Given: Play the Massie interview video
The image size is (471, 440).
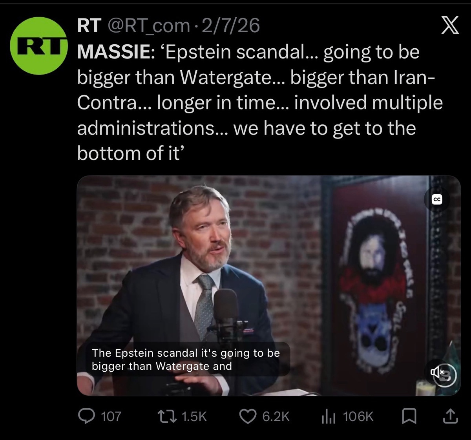Looking at the screenshot, I should 268,285.
